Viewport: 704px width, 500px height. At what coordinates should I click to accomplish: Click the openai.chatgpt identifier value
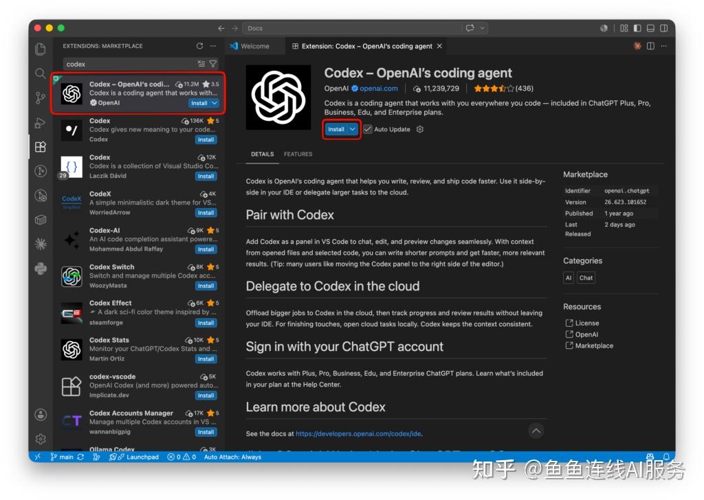(627, 190)
